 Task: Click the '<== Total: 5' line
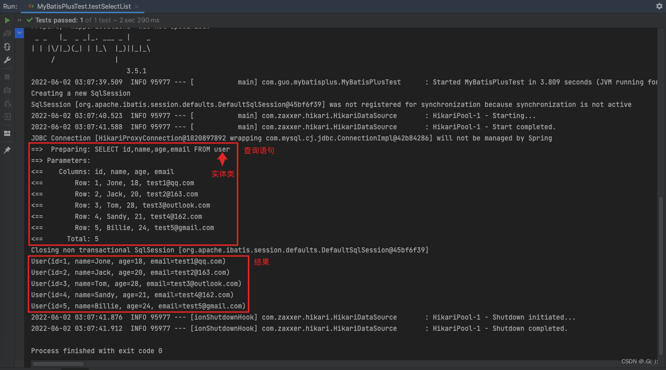pyautogui.click(x=65, y=239)
